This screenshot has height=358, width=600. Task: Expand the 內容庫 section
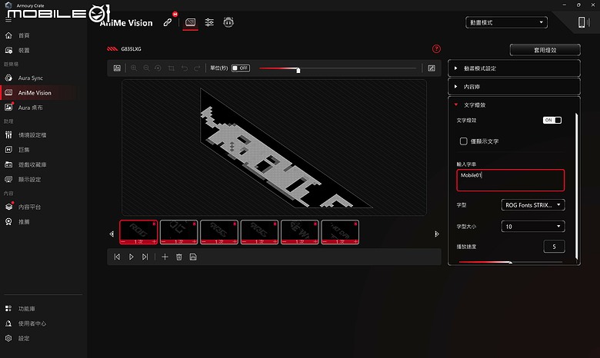click(514, 87)
